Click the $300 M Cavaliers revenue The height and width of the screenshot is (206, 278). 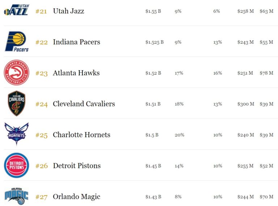click(x=245, y=104)
